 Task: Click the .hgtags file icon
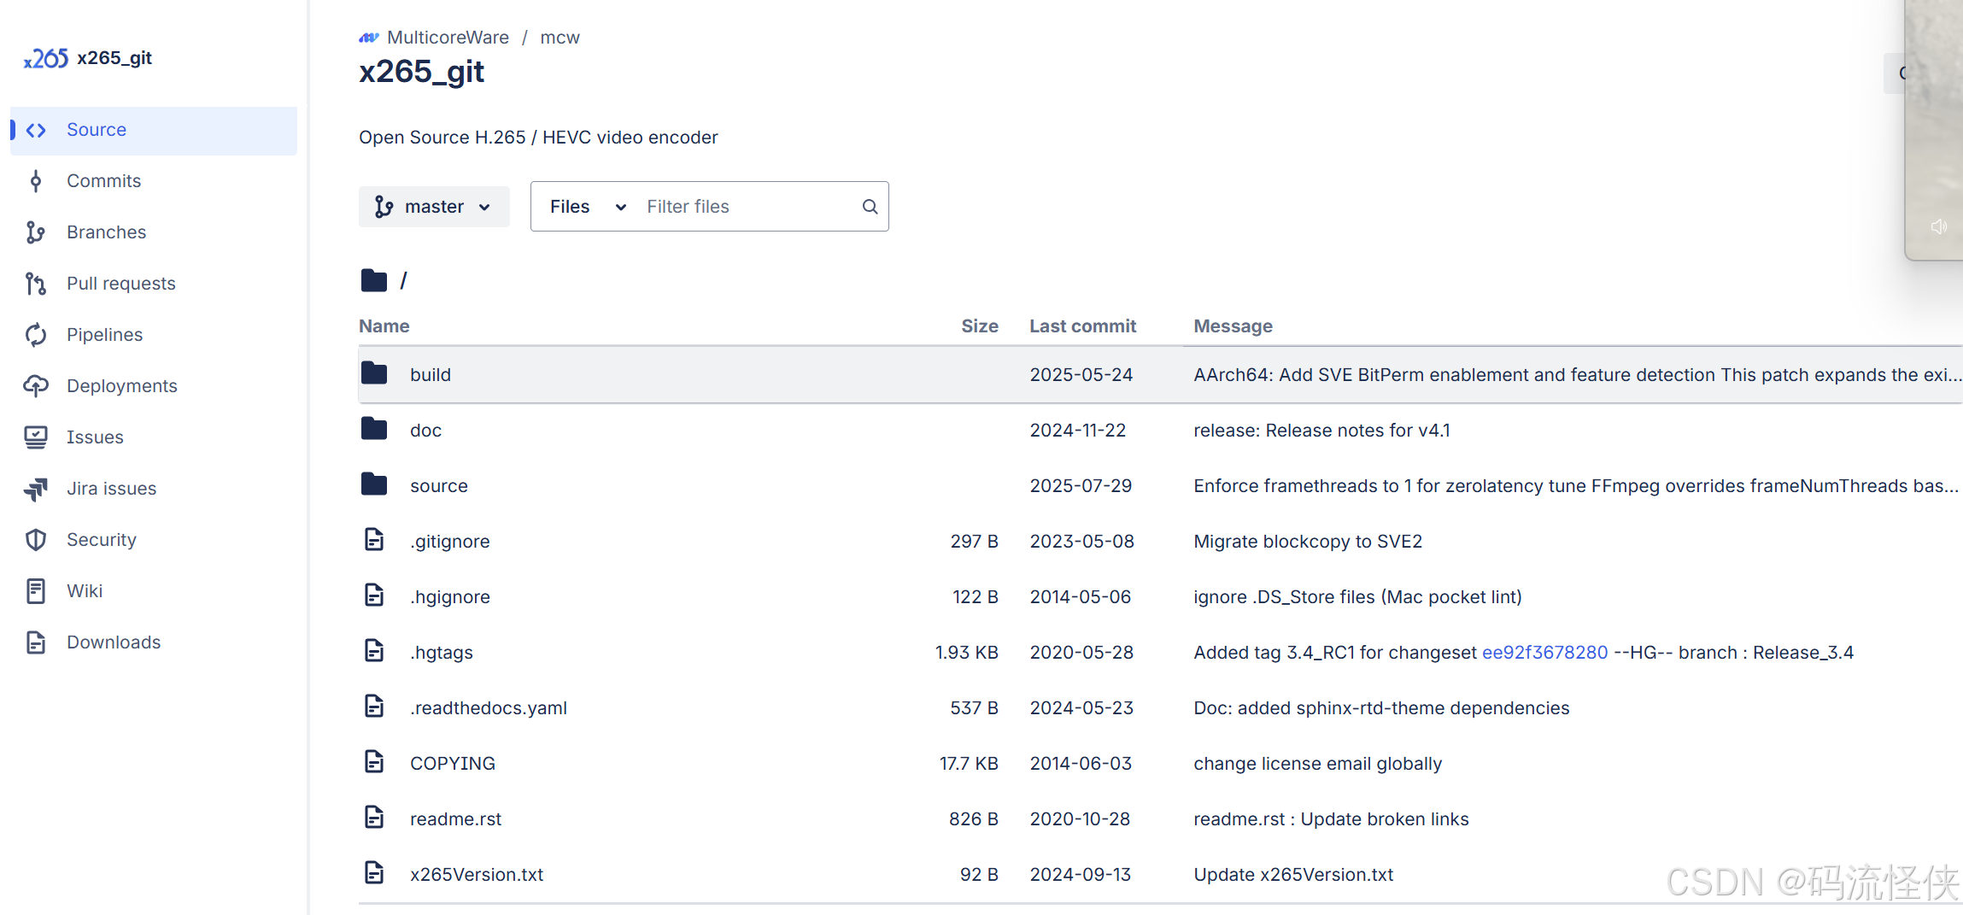[374, 651]
